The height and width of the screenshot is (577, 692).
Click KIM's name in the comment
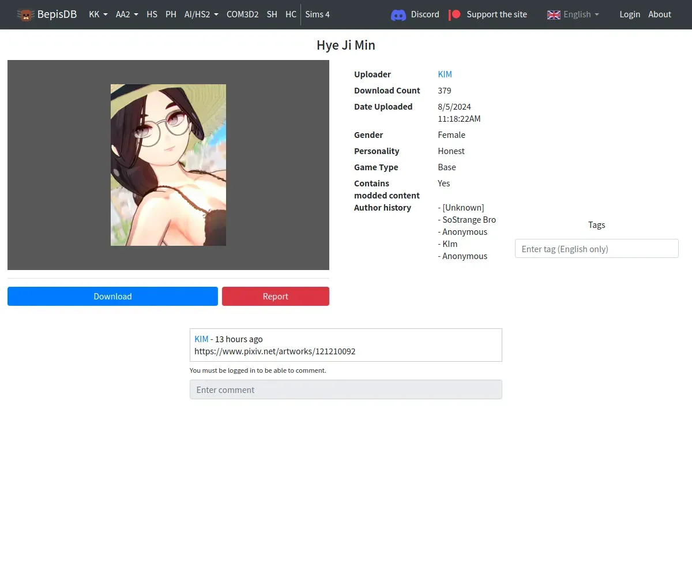pyautogui.click(x=201, y=339)
